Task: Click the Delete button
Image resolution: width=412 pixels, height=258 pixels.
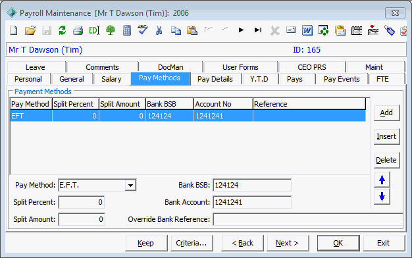Action: point(386,161)
